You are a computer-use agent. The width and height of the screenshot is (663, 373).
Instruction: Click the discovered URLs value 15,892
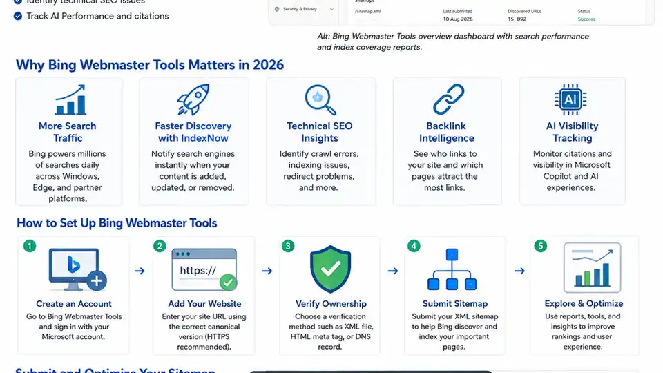click(517, 19)
